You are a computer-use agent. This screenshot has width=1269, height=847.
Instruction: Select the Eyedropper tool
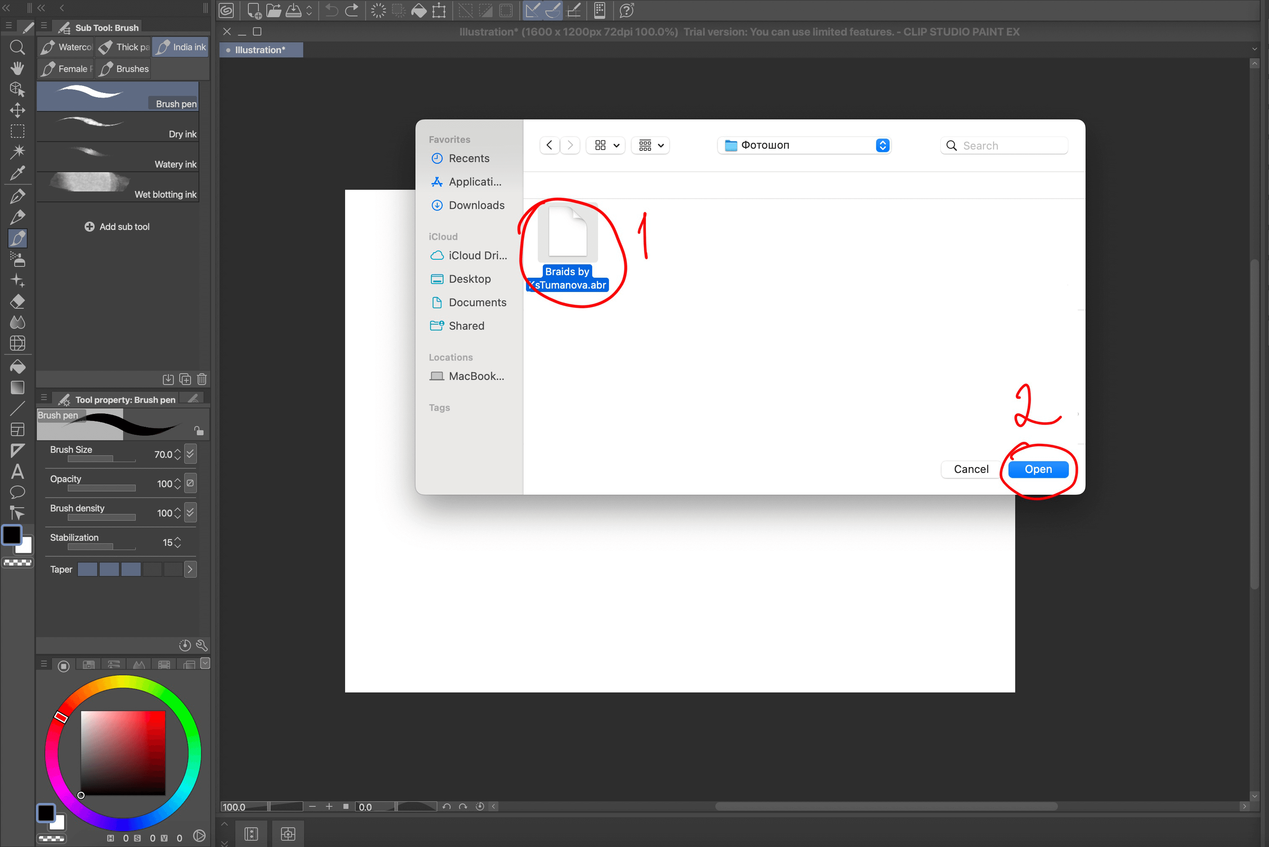click(x=17, y=173)
